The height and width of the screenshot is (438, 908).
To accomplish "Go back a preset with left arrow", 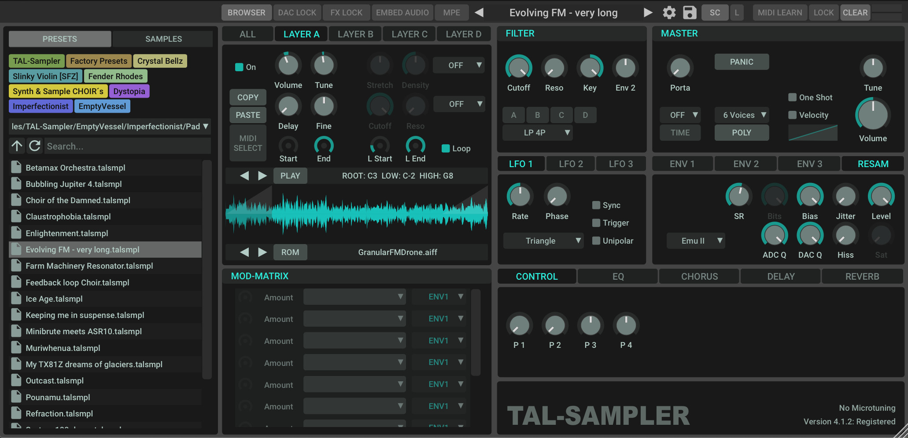I will tap(479, 12).
